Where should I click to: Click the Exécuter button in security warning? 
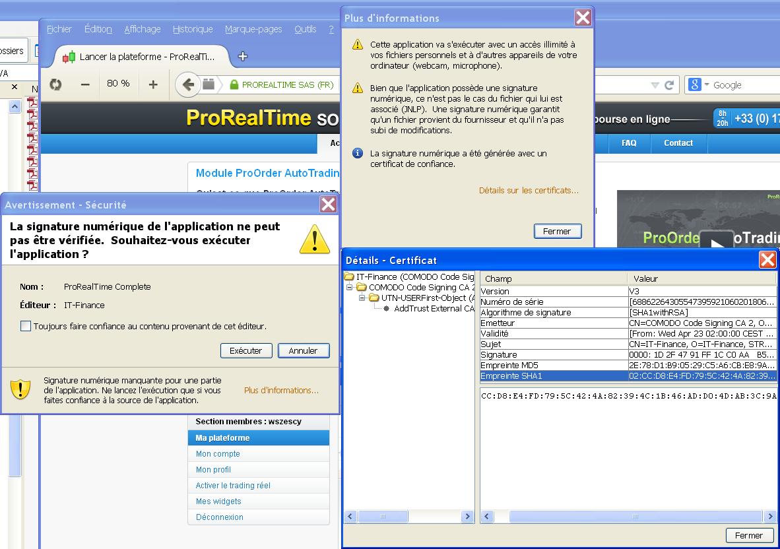[245, 350]
